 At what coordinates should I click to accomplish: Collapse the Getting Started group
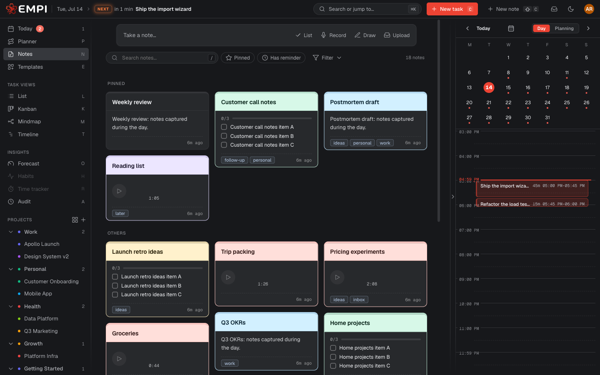point(11,369)
